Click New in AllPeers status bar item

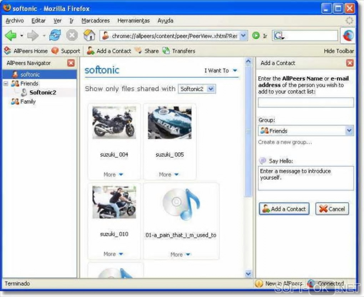[279, 283]
